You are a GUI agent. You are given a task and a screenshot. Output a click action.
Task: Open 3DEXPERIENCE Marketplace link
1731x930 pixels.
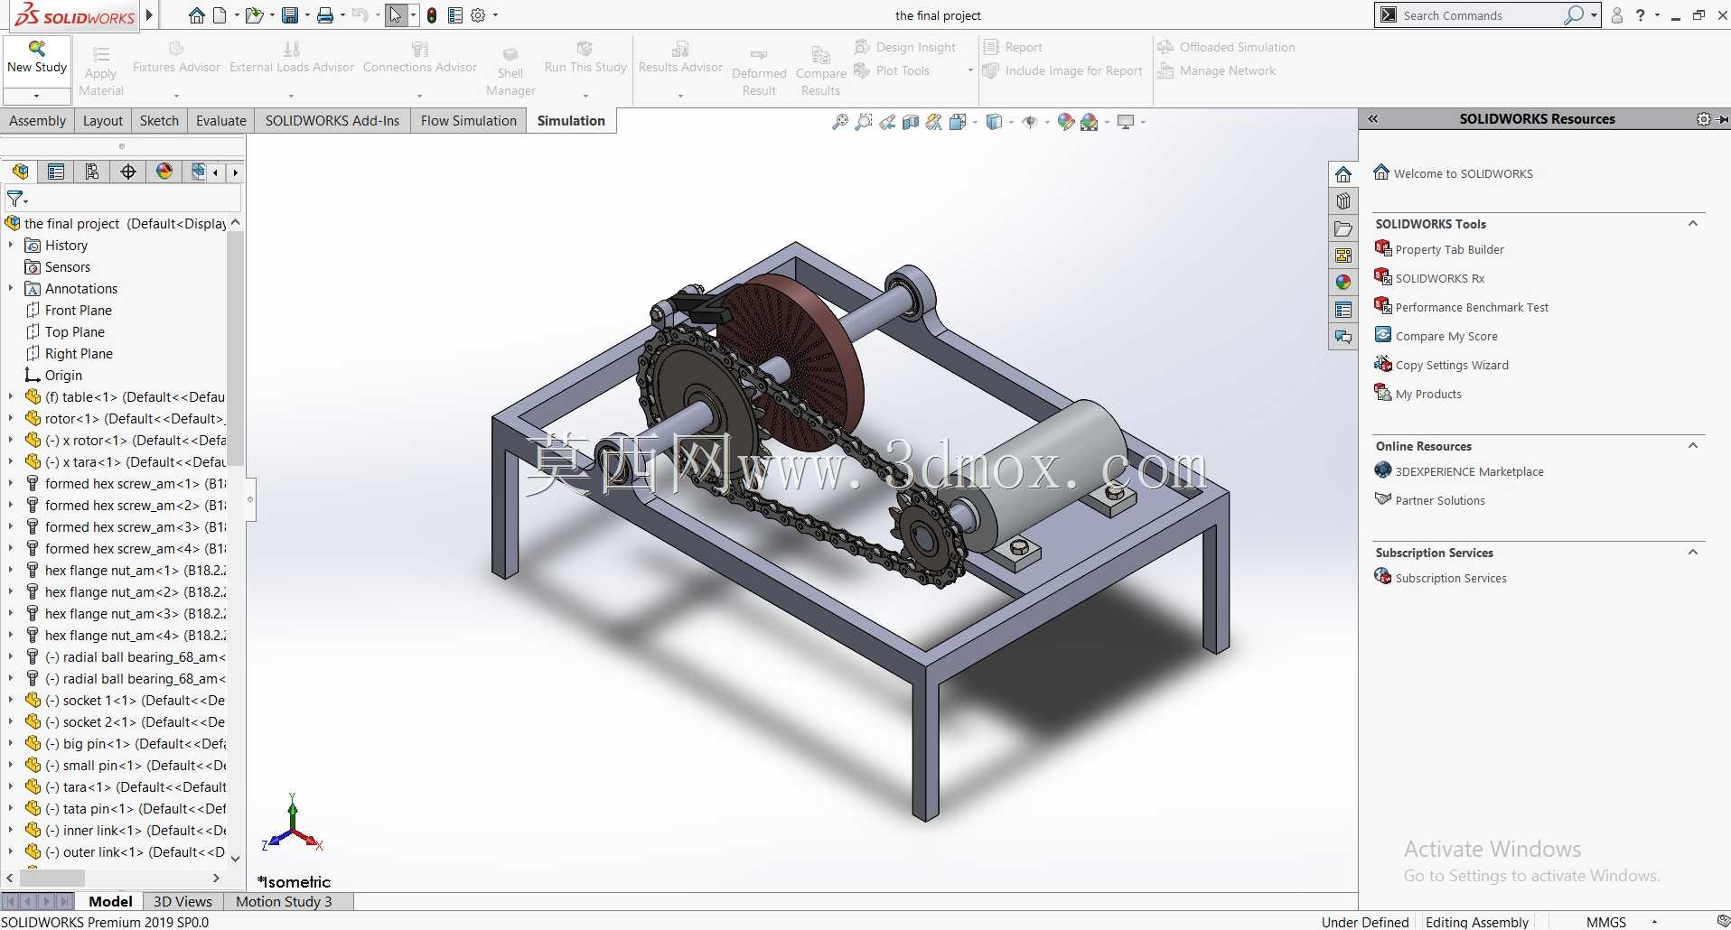pyautogui.click(x=1469, y=472)
